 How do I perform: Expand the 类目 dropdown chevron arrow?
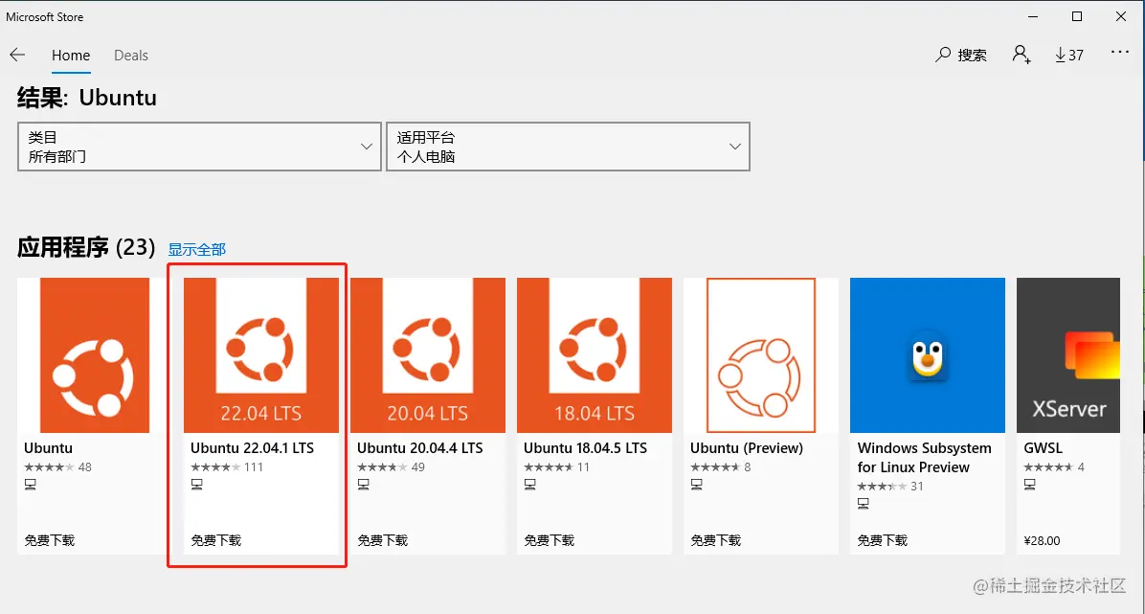[x=366, y=146]
